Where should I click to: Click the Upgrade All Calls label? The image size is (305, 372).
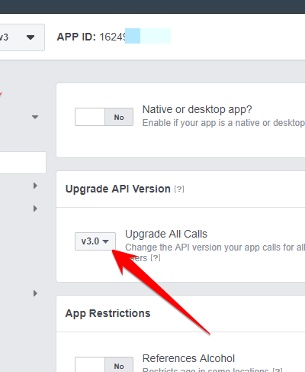166,234
